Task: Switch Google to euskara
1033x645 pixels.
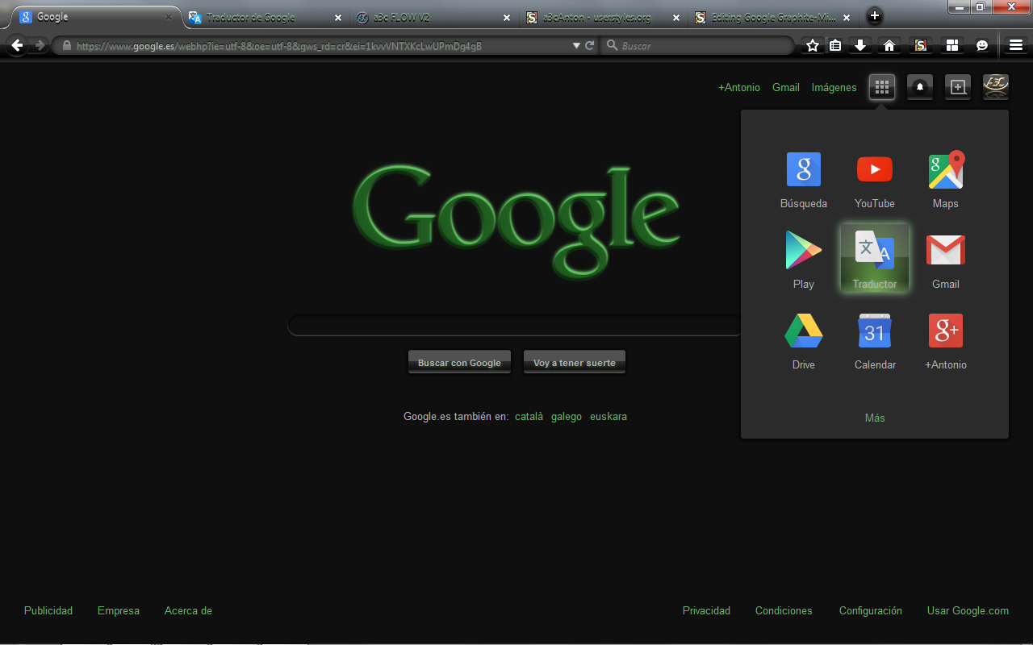Action: [x=609, y=417]
